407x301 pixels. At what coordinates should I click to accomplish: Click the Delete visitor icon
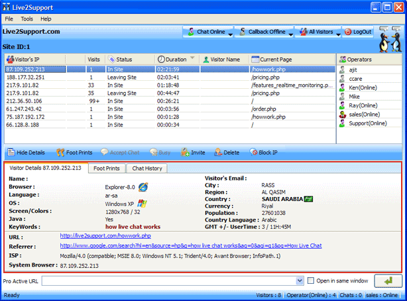pyautogui.click(x=218, y=152)
